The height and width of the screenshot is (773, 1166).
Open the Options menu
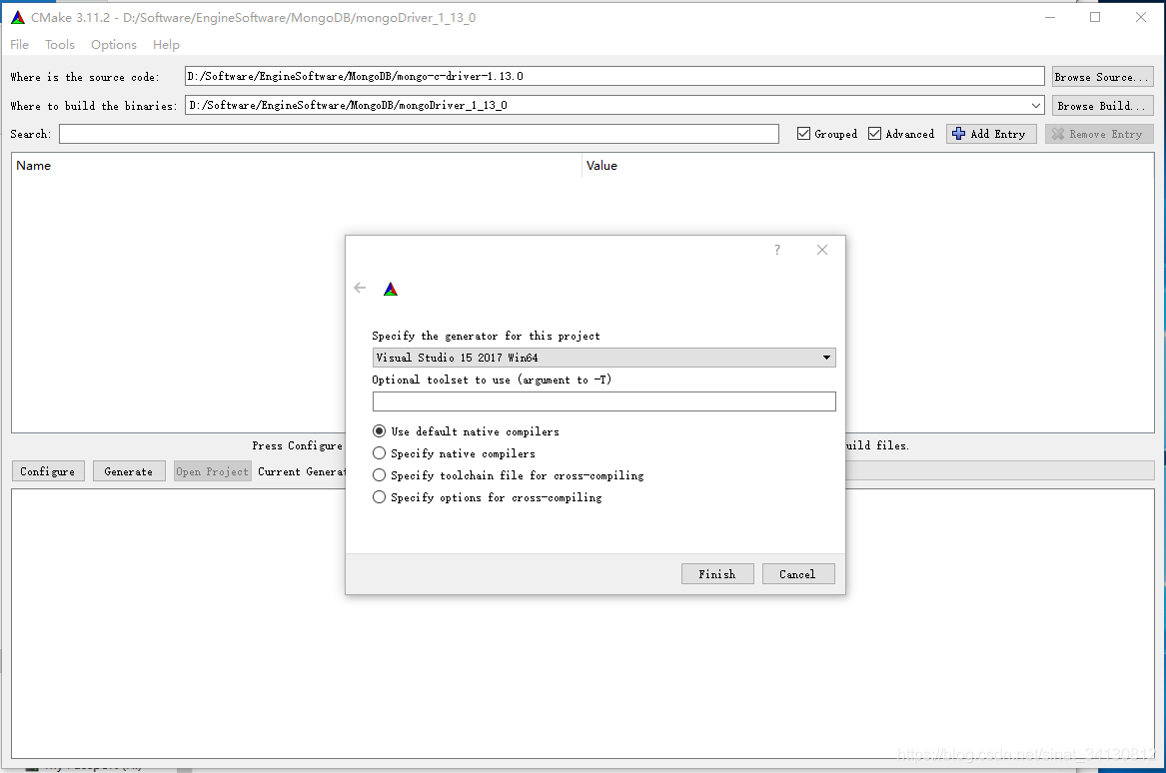point(114,45)
